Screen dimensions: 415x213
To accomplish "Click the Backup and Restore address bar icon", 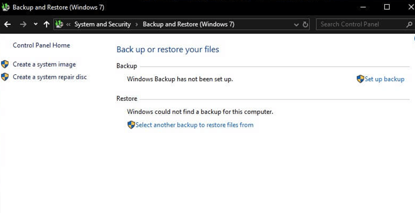I will (59, 24).
